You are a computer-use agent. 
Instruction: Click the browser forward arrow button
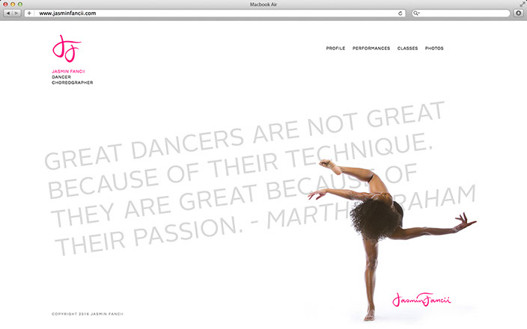point(17,13)
